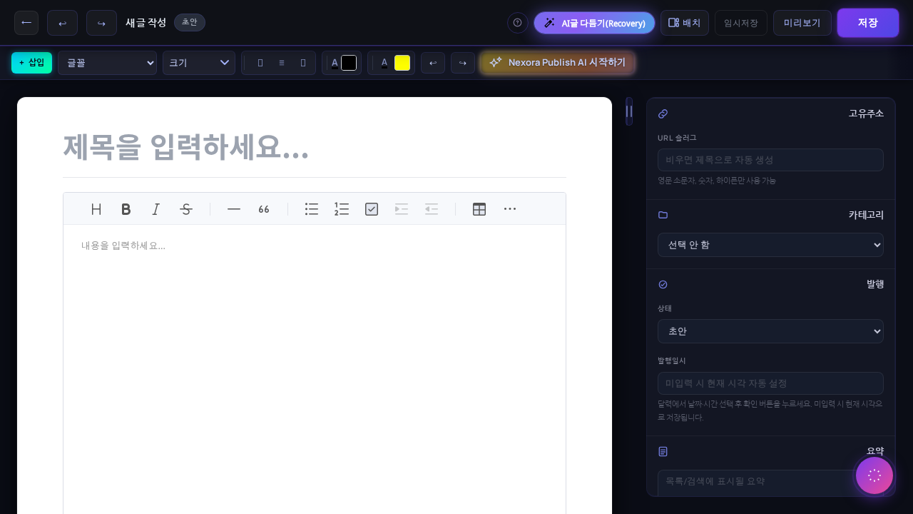The height and width of the screenshot is (514, 913).
Task: Click the folder icon beside 카테고리
Action: pyautogui.click(x=663, y=215)
